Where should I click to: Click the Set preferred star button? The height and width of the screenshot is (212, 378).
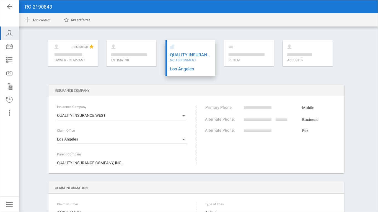pyautogui.click(x=77, y=20)
